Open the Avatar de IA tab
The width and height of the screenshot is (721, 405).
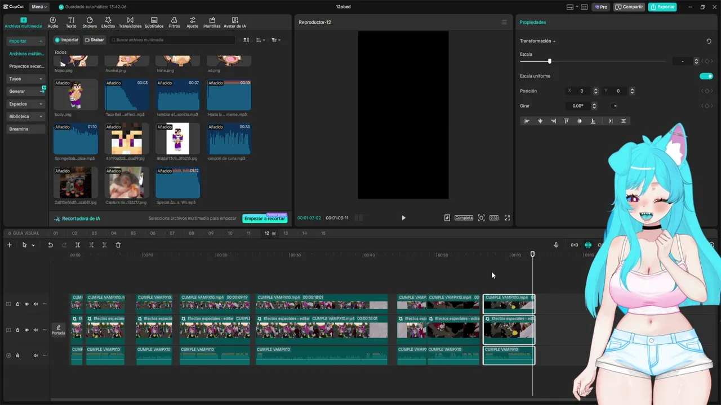234,22
